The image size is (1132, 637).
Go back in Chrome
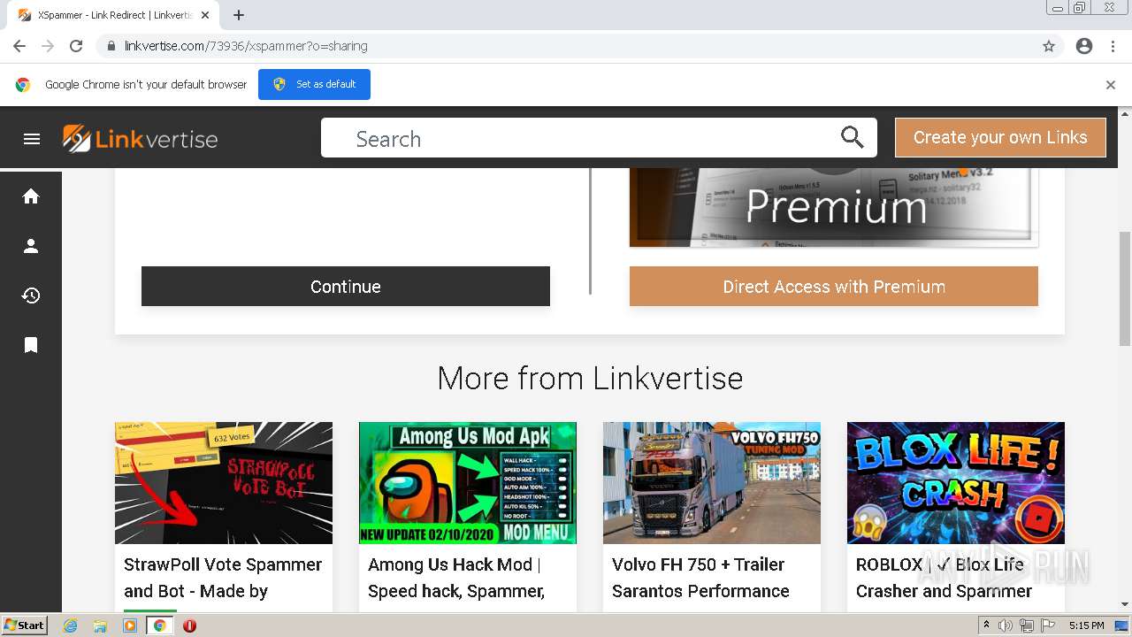click(19, 46)
